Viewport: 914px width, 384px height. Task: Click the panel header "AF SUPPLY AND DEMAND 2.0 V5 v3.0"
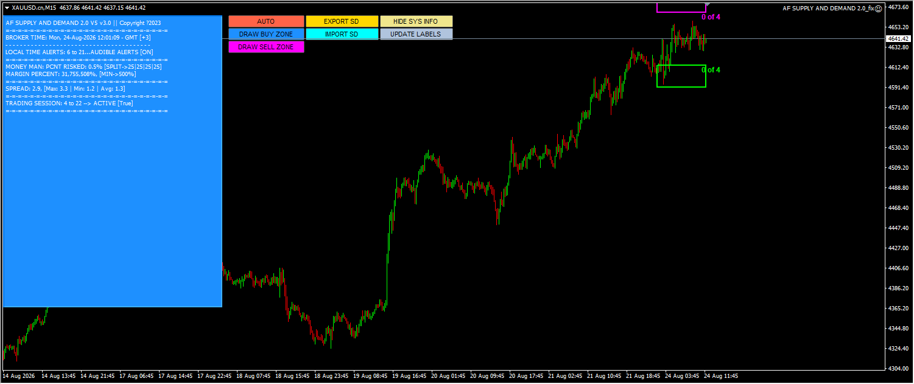tap(58, 23)
